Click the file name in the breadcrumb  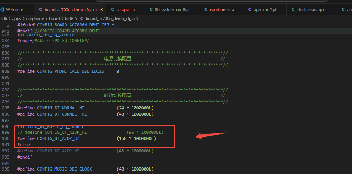[x=111, y=19]
